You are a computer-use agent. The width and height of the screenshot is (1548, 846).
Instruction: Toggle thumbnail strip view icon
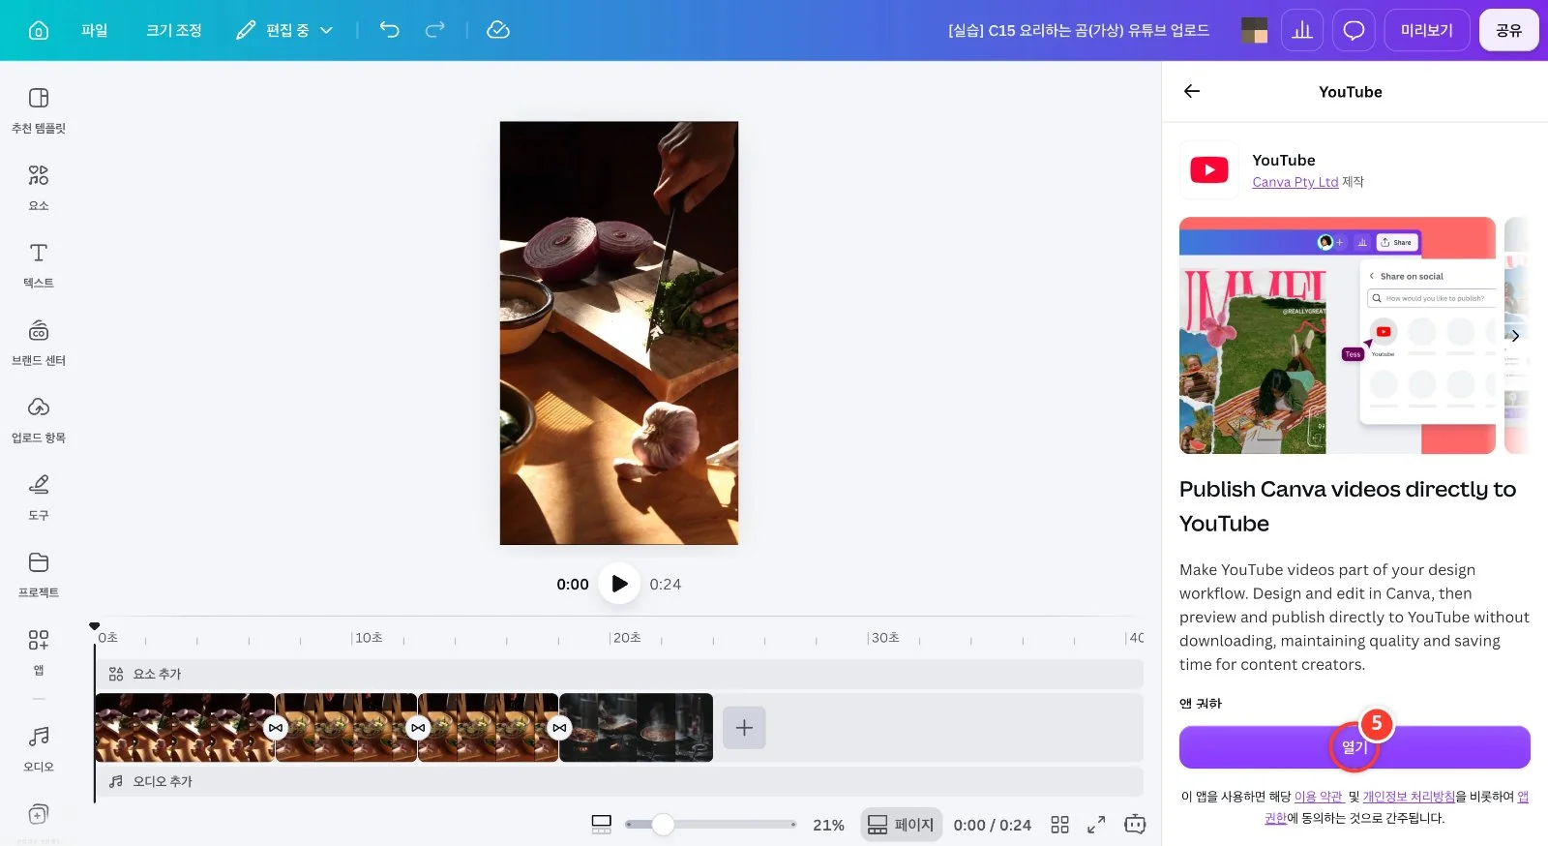pos(602,825)
